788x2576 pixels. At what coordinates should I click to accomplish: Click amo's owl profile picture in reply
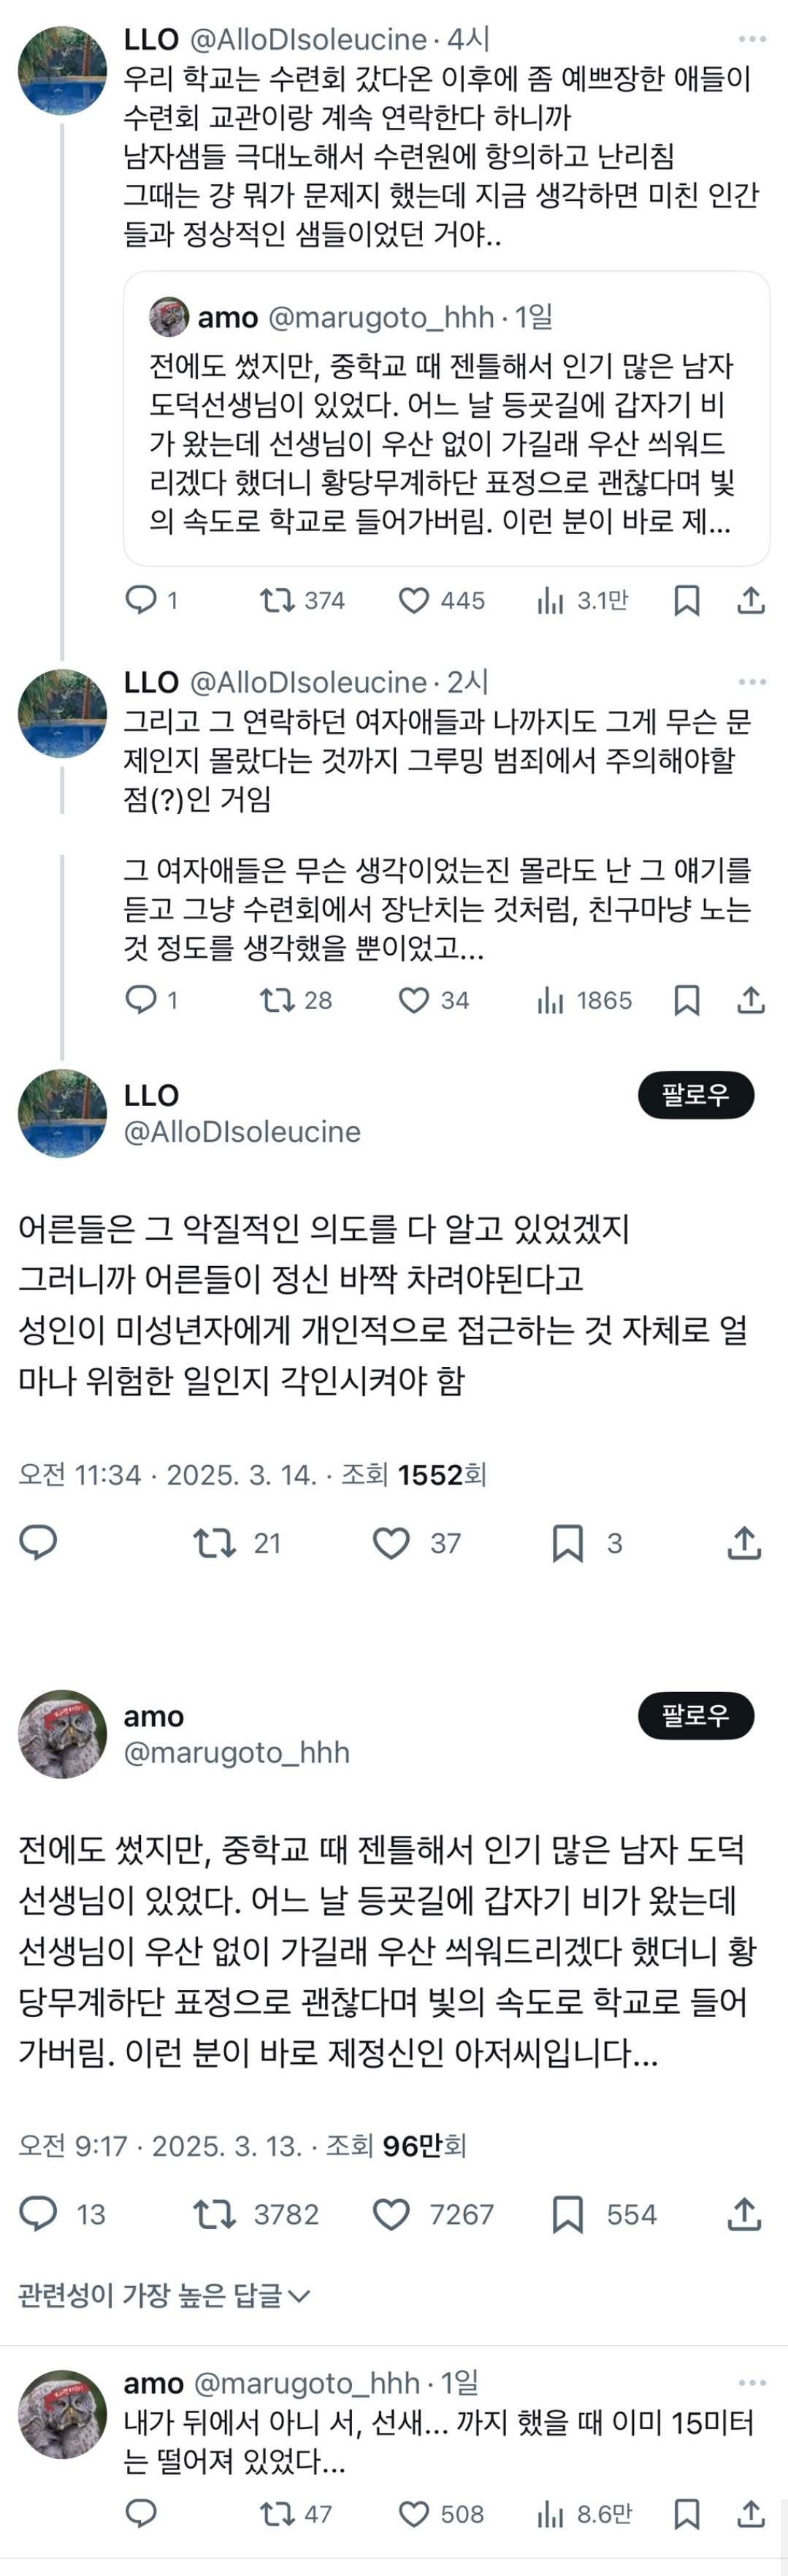(x=62, y=2414)
